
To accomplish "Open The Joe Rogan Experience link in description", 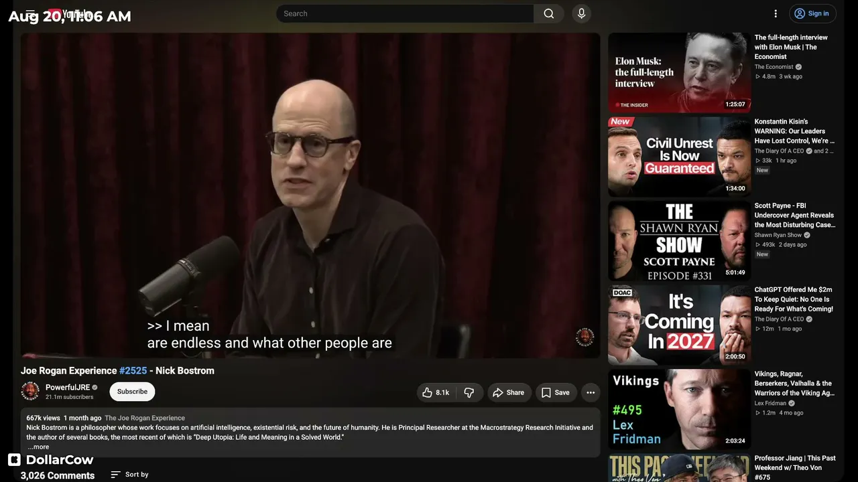I will click(x=145, y=418).
